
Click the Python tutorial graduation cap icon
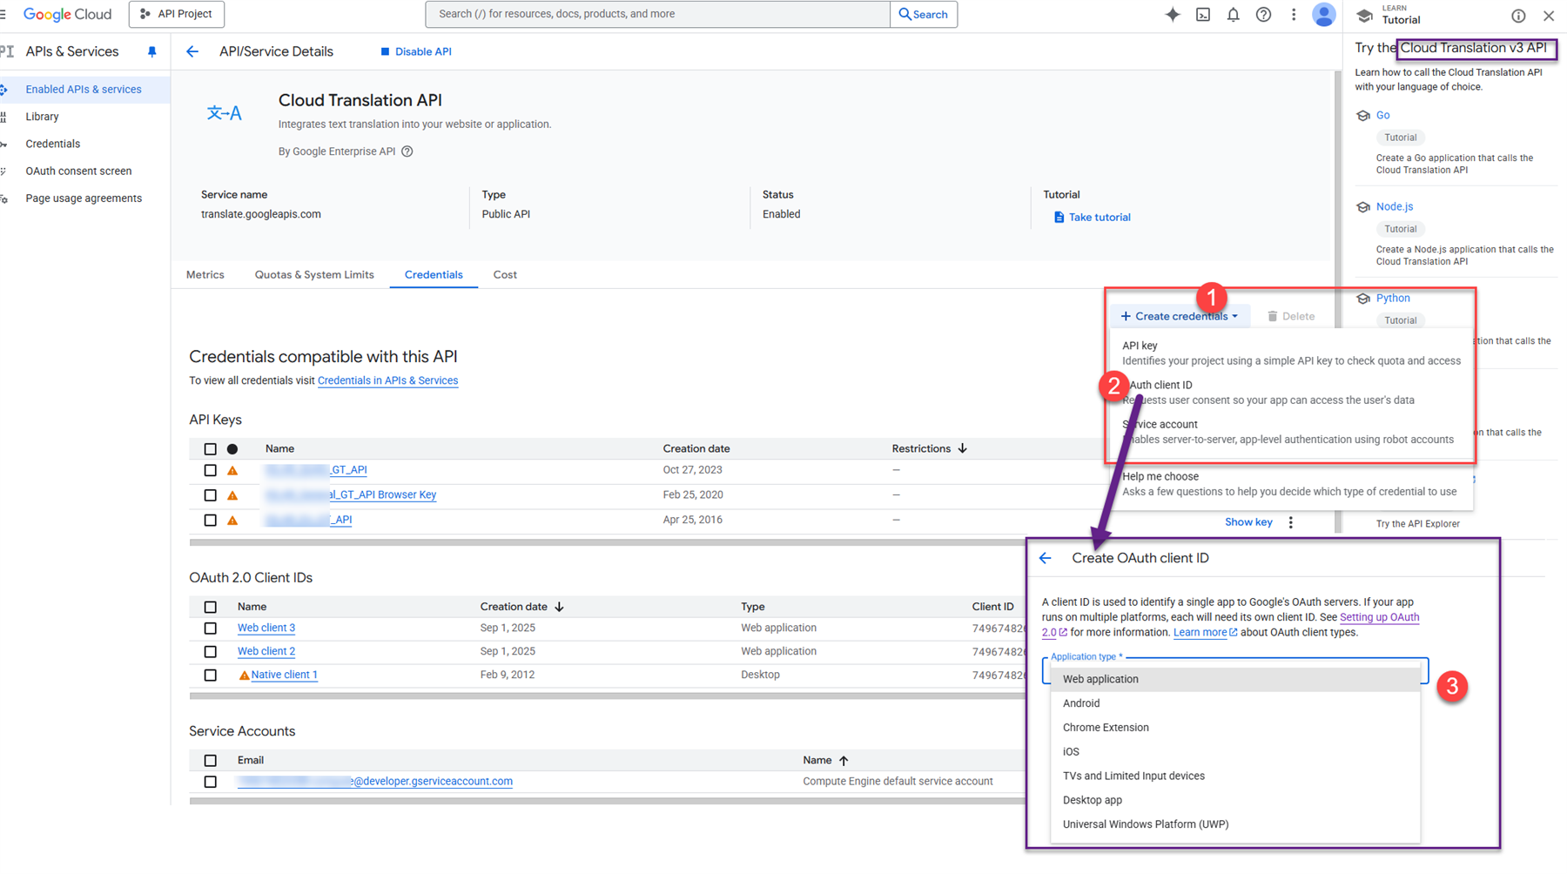coord(1363,299)
